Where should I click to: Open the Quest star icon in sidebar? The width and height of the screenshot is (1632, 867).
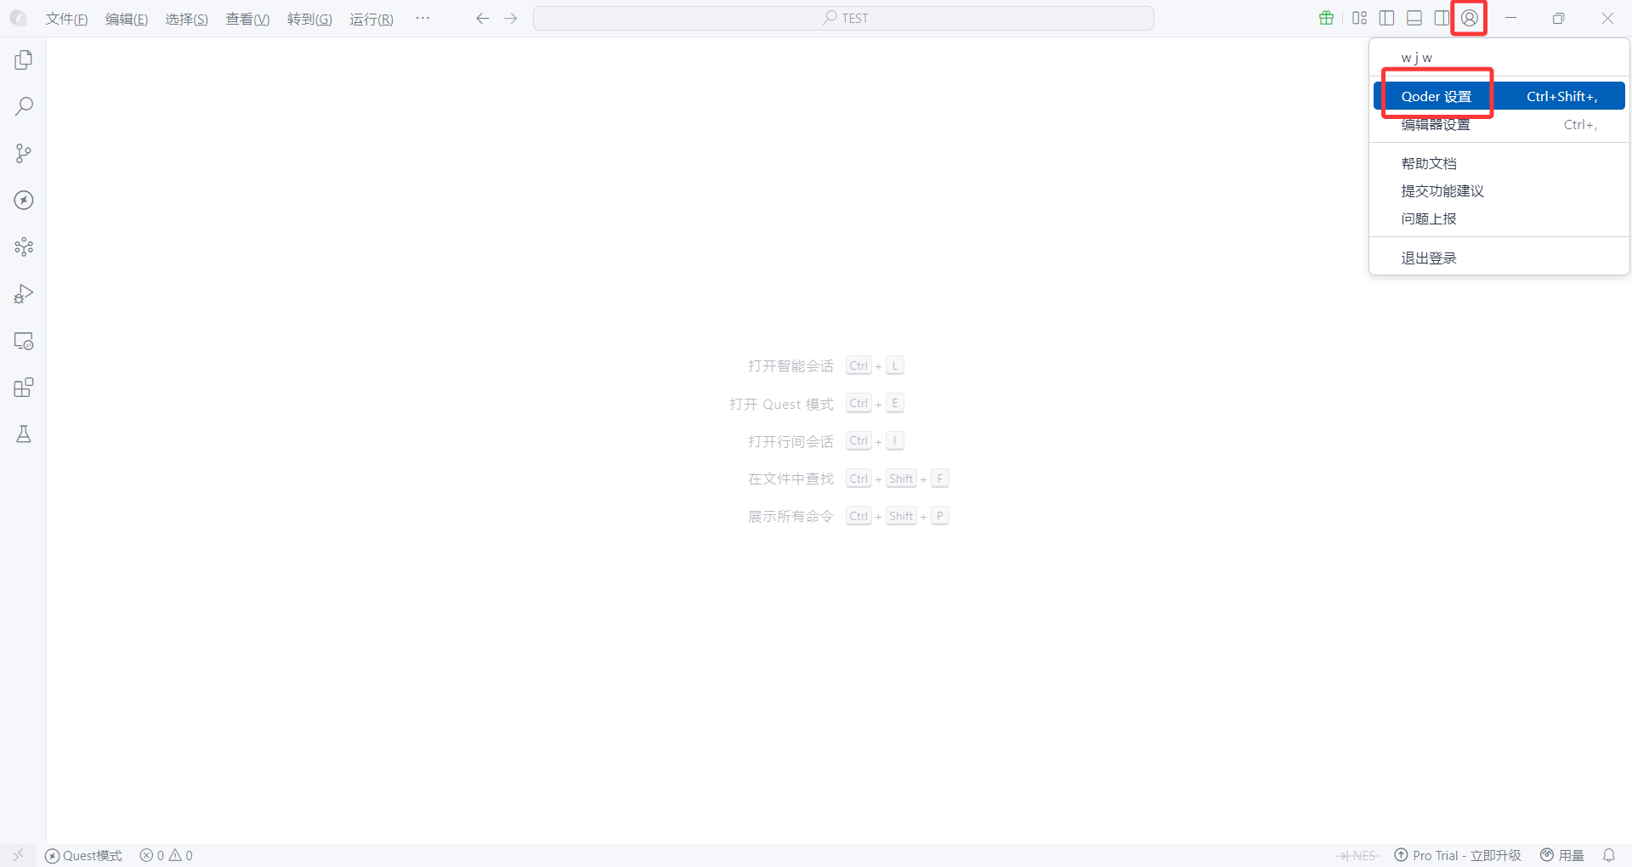coord(23,201)
